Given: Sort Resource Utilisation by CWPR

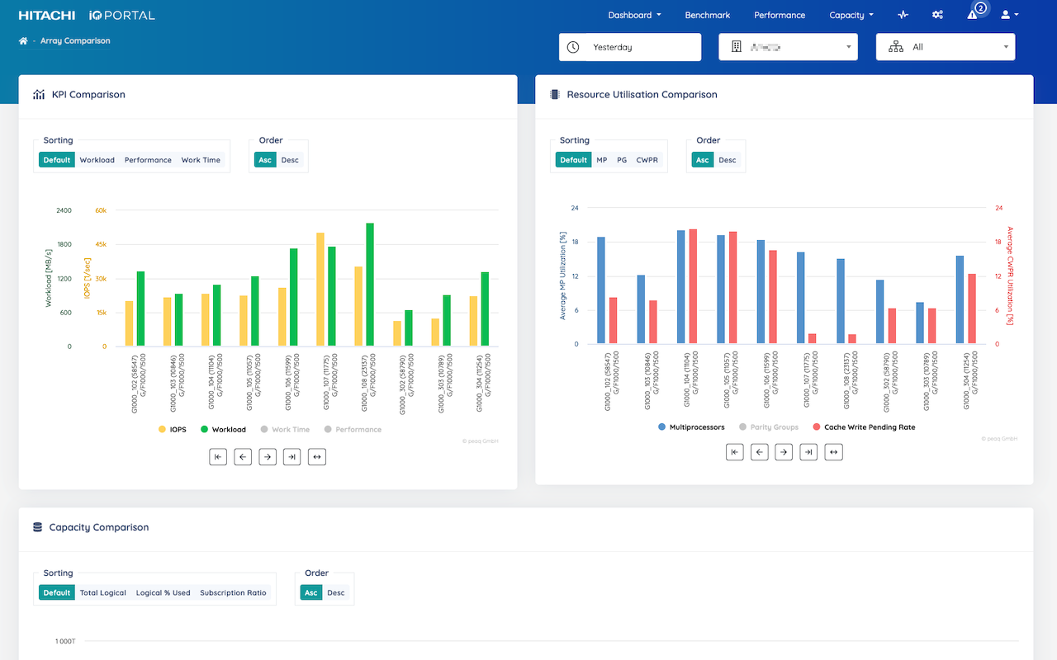Looking at the screenshot, I should 647,160.
